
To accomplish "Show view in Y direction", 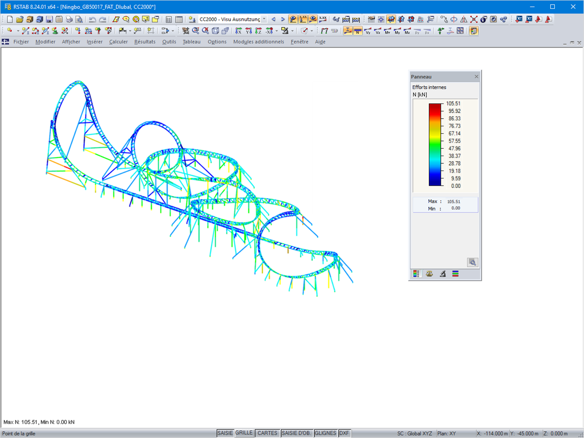I will (249, 31).
